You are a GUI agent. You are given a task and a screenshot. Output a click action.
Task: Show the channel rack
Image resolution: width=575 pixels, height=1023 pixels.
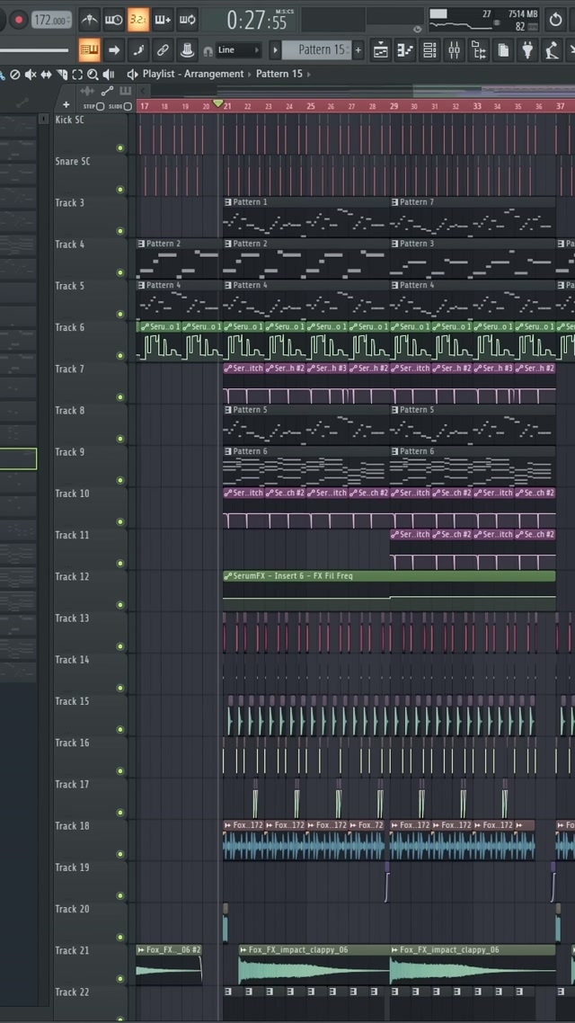[430, 50]
